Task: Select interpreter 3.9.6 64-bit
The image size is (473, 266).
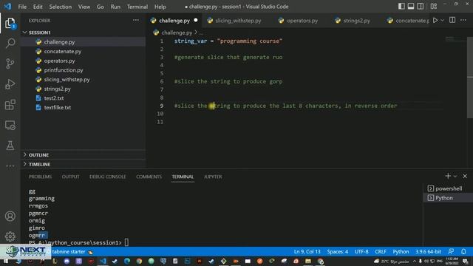Action: pos(429,251)
